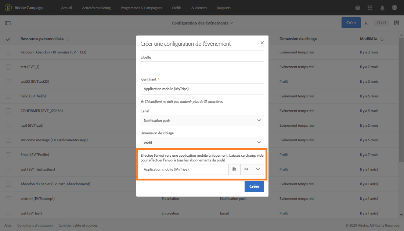Open the help question mark icon
The image size is (404, 231).
point(358,8)
